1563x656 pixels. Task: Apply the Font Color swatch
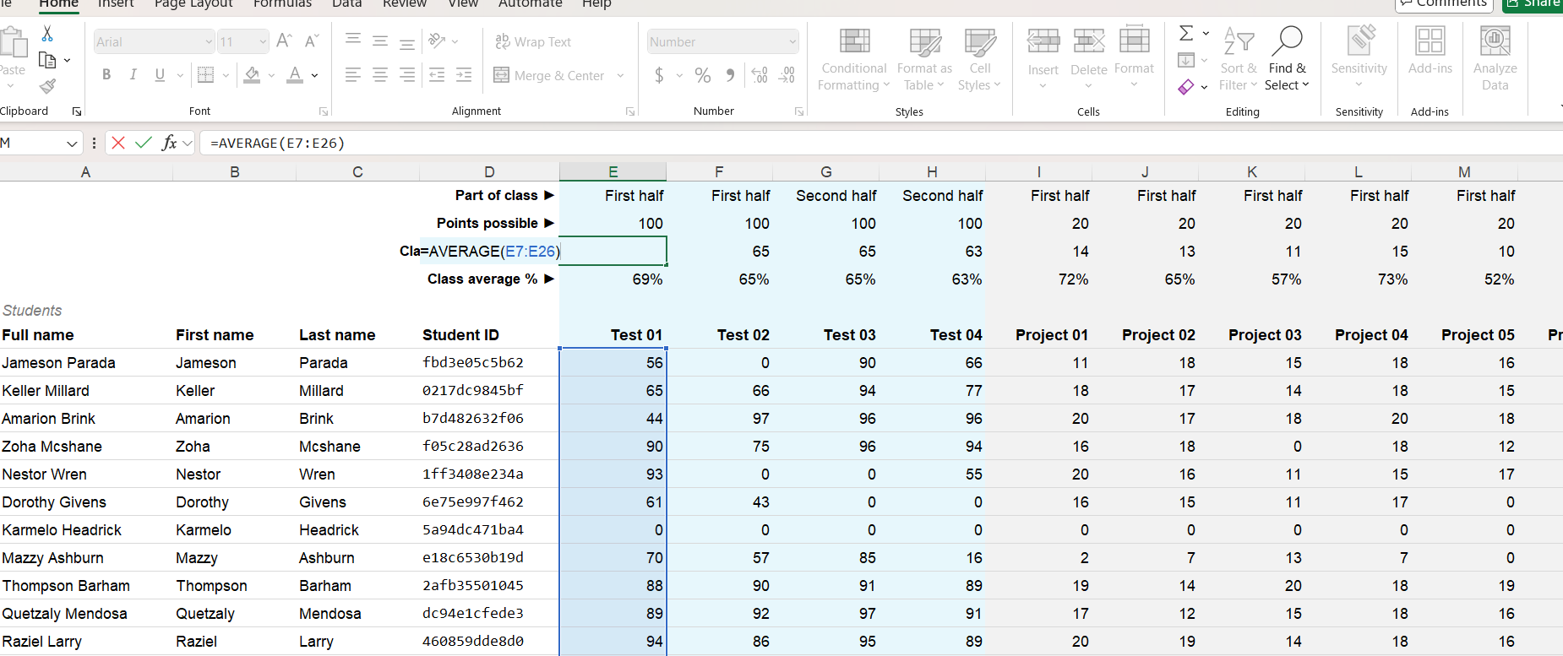[x=295, y=75]
